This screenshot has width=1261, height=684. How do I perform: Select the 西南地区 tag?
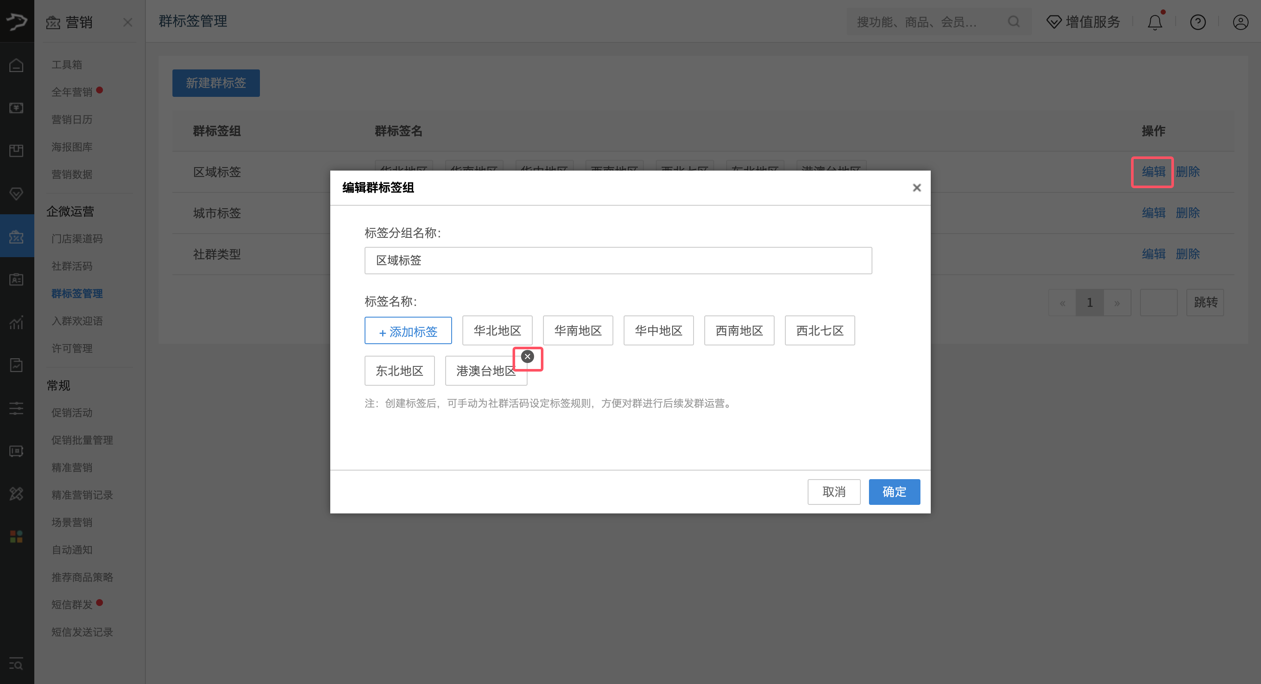pos(739,331)
